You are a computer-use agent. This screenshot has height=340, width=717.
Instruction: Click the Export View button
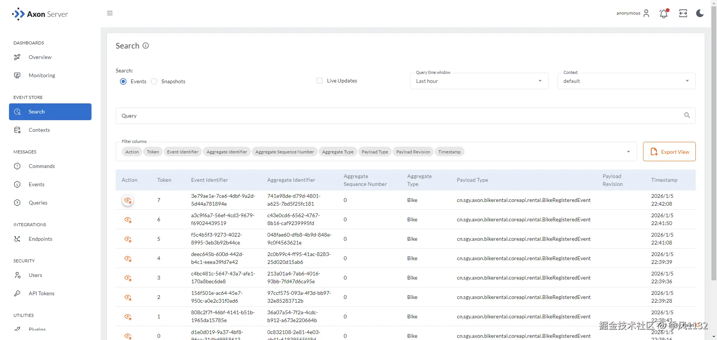click(669, 152)
